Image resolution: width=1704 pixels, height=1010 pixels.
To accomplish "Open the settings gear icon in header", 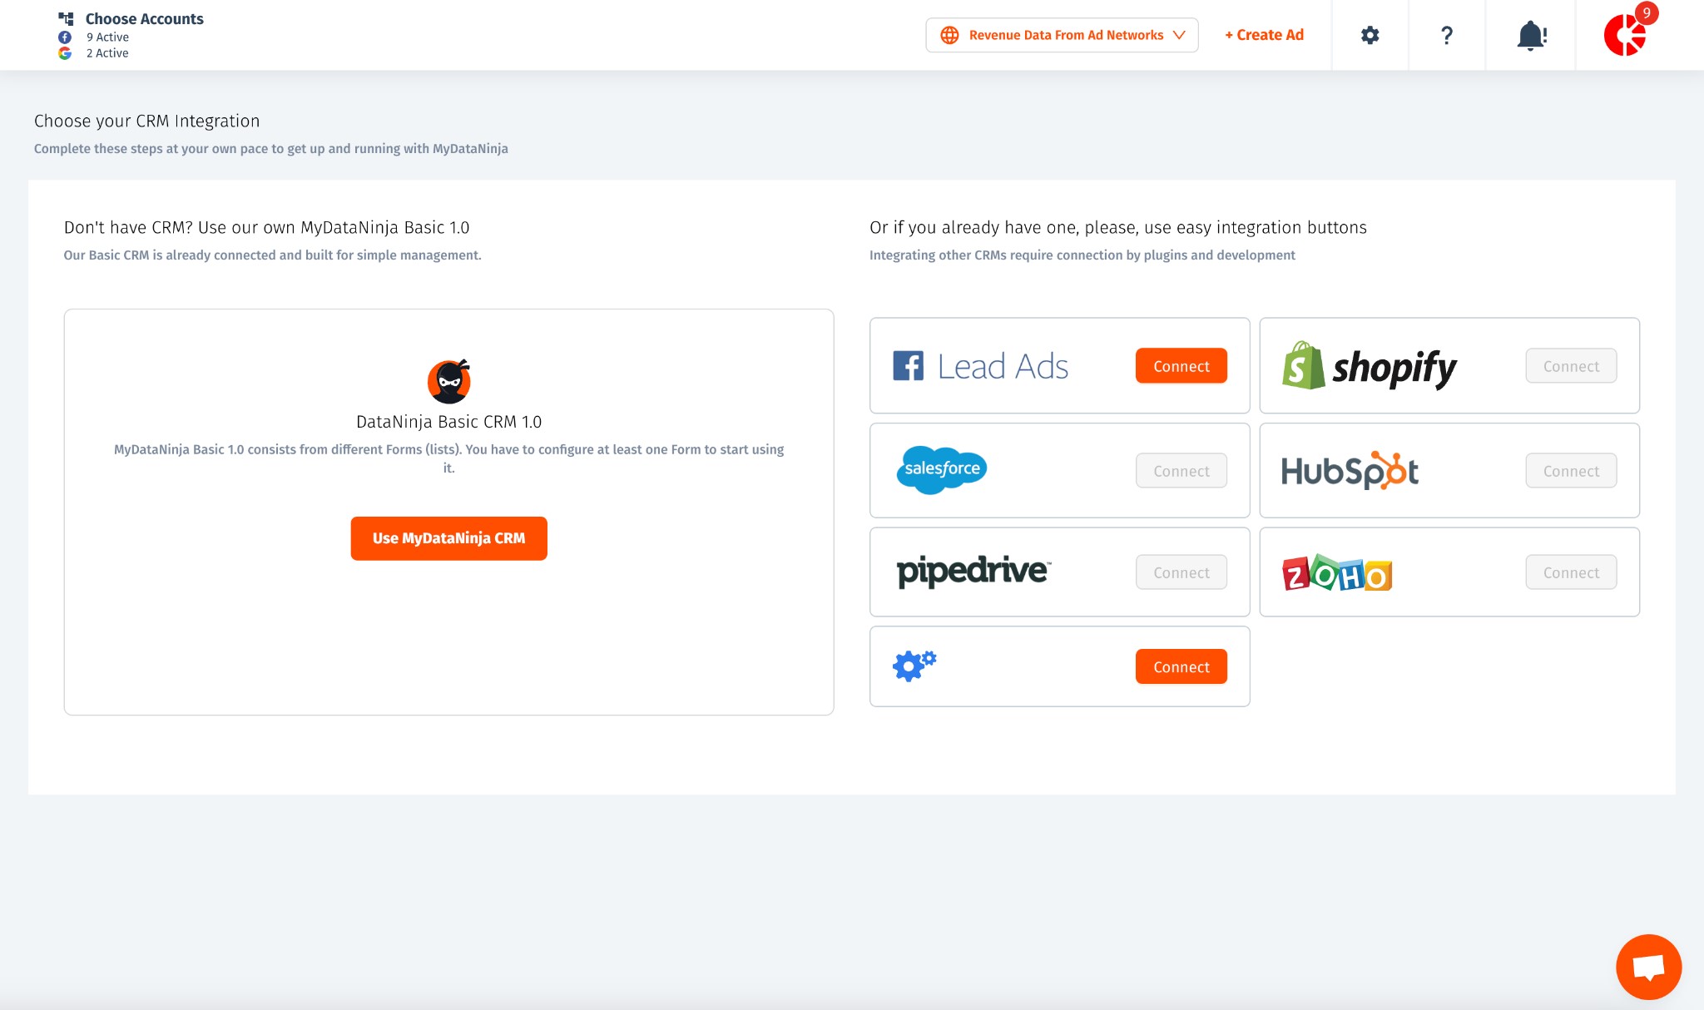I will 1370,35.
